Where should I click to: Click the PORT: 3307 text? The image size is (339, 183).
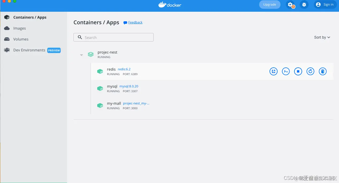130,91
